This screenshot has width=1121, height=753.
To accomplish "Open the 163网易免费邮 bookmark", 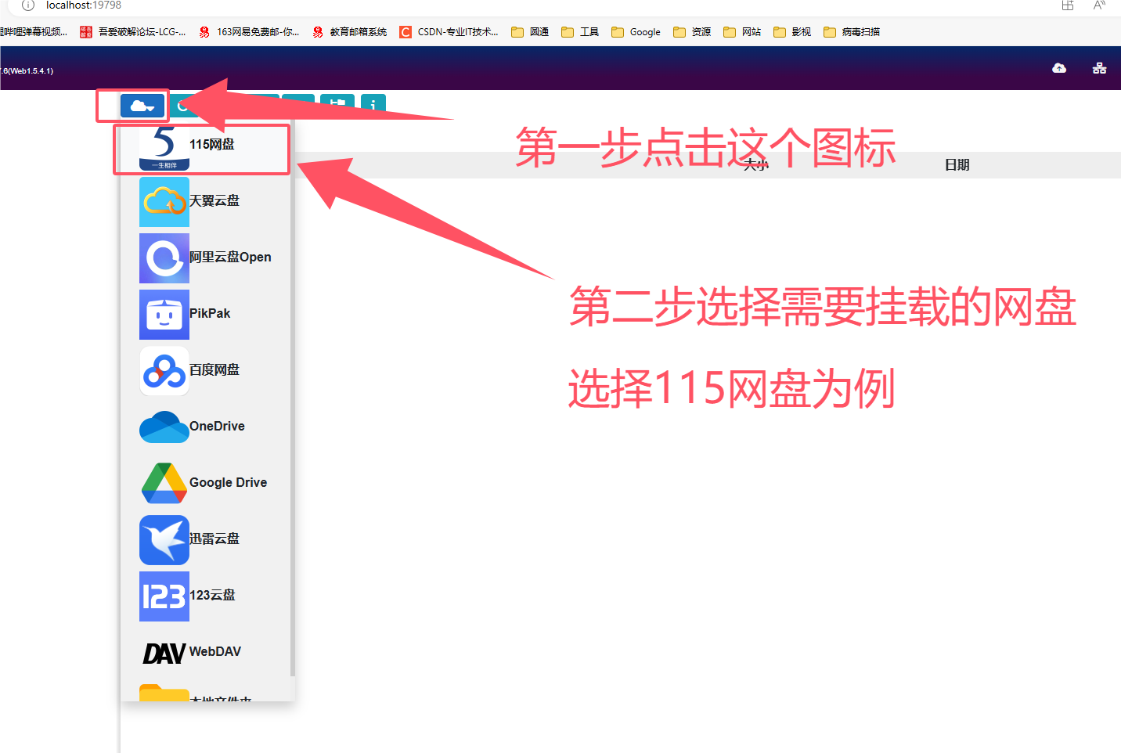I will pos(249,32).
